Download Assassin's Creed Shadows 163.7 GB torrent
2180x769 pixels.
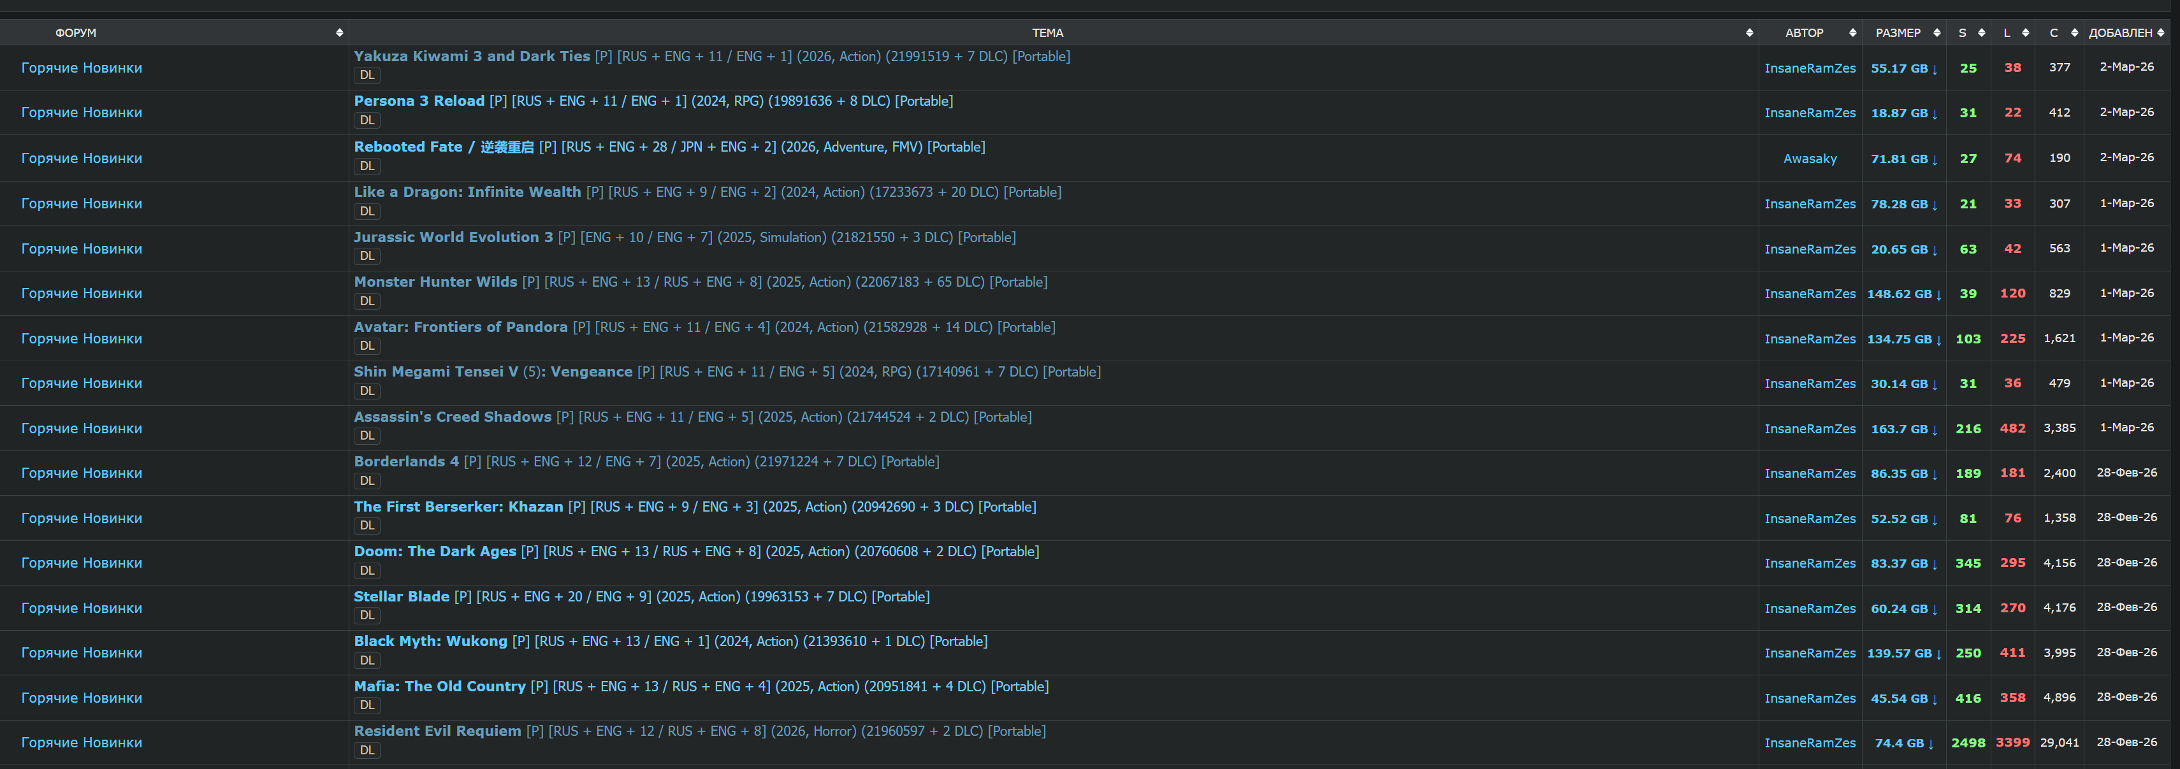[x=1903, y=429]
